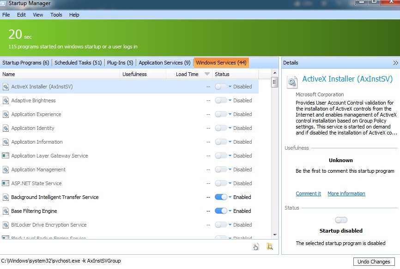Click the Base Filtering Engine service icon
The width and height of the screenshot is (400, 269).
point(6,211)
